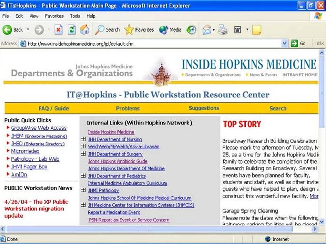Expand JHMI Pathology entry
This screenshot has height=244, width=326.
point(84,190)
